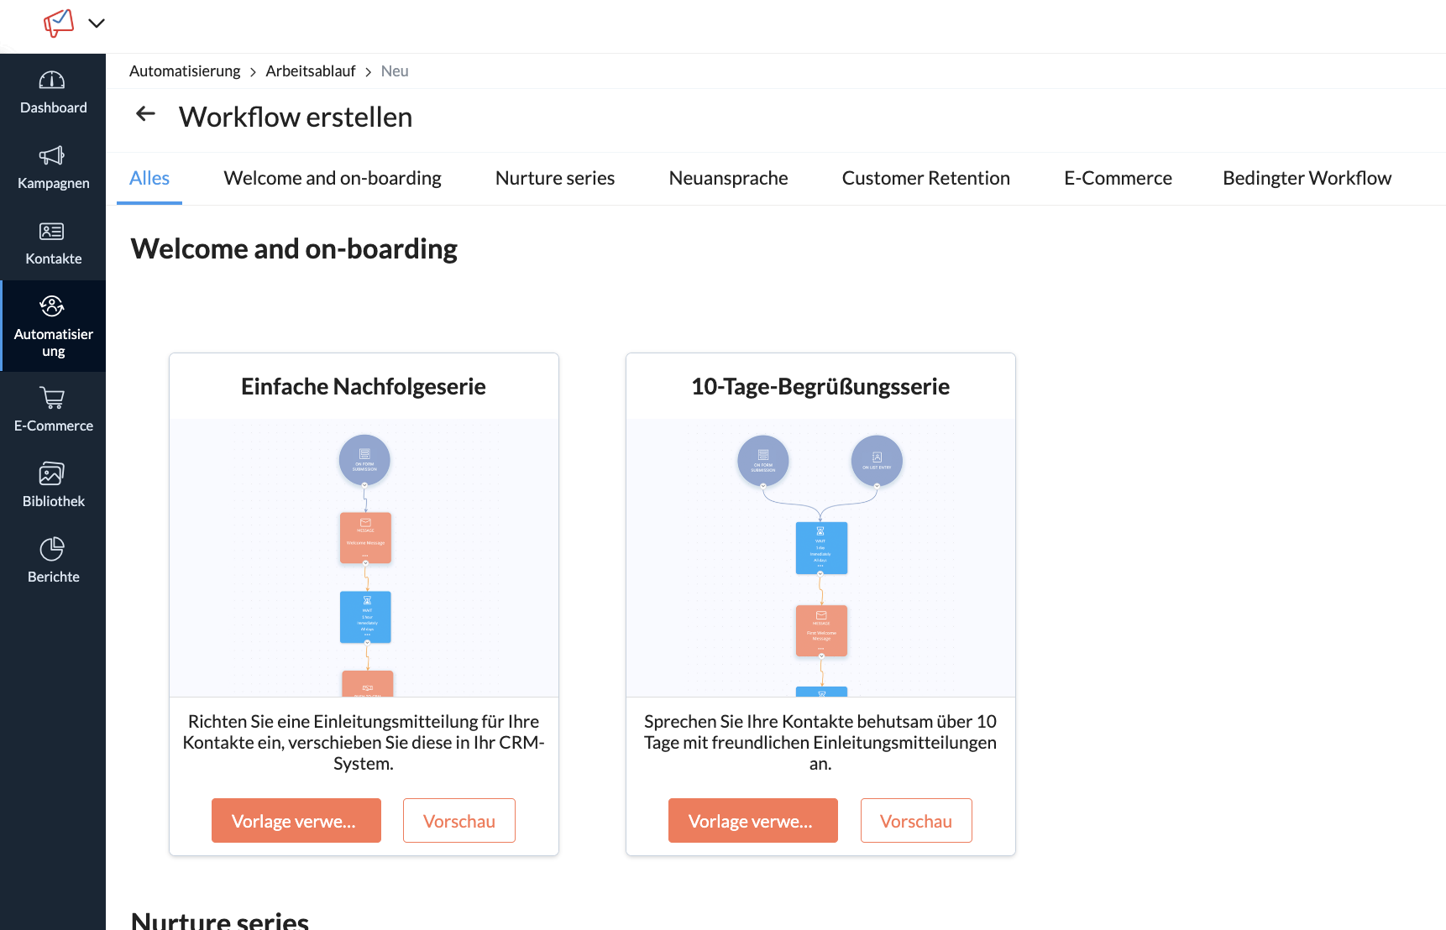This screenshot has width=1446, height=930.
Task: Click Arbeitsablauf breadcrumb link
Action: (311, 71)
